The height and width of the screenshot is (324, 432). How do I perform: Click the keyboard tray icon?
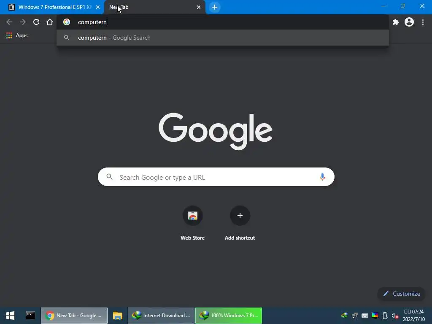[x=365, y=316]
